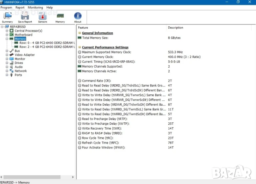Image resolution: width=256 pixels, height=184 pixels.
Task: Expand the Video Adapter tree node
Action: point(7,55)
